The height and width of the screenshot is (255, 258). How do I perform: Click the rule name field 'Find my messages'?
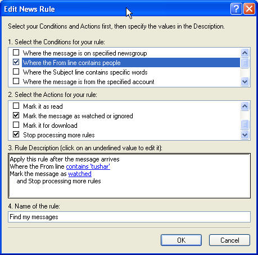[x=129, y=217]
